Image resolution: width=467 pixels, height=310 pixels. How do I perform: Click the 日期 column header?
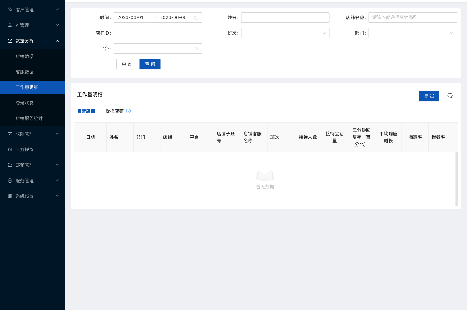click(x=90, y=137)
